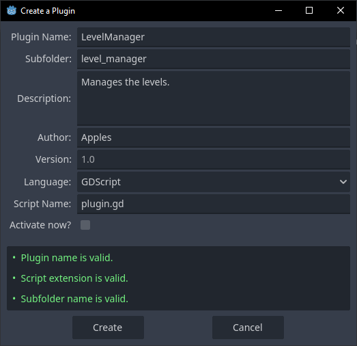Click the 'Activate now?' label

40,225
